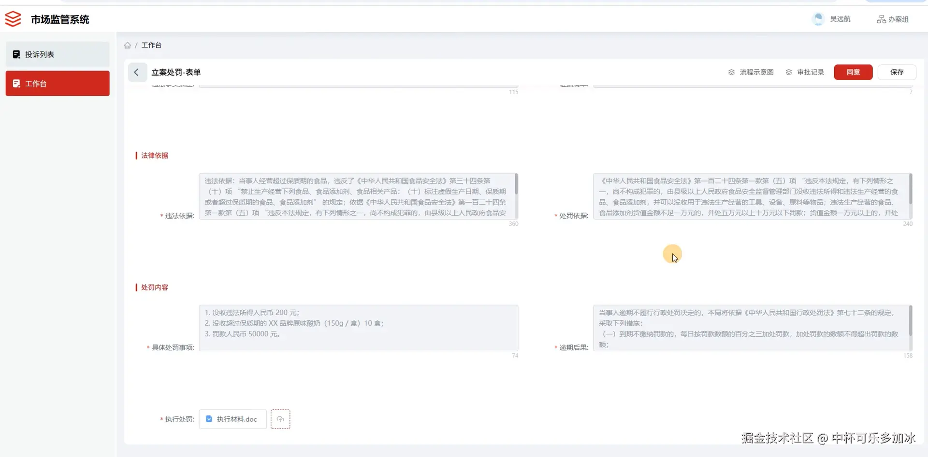The image size is (928, 457).
Task: Click the home breadcrumb icon
Action: coord(128,45)
